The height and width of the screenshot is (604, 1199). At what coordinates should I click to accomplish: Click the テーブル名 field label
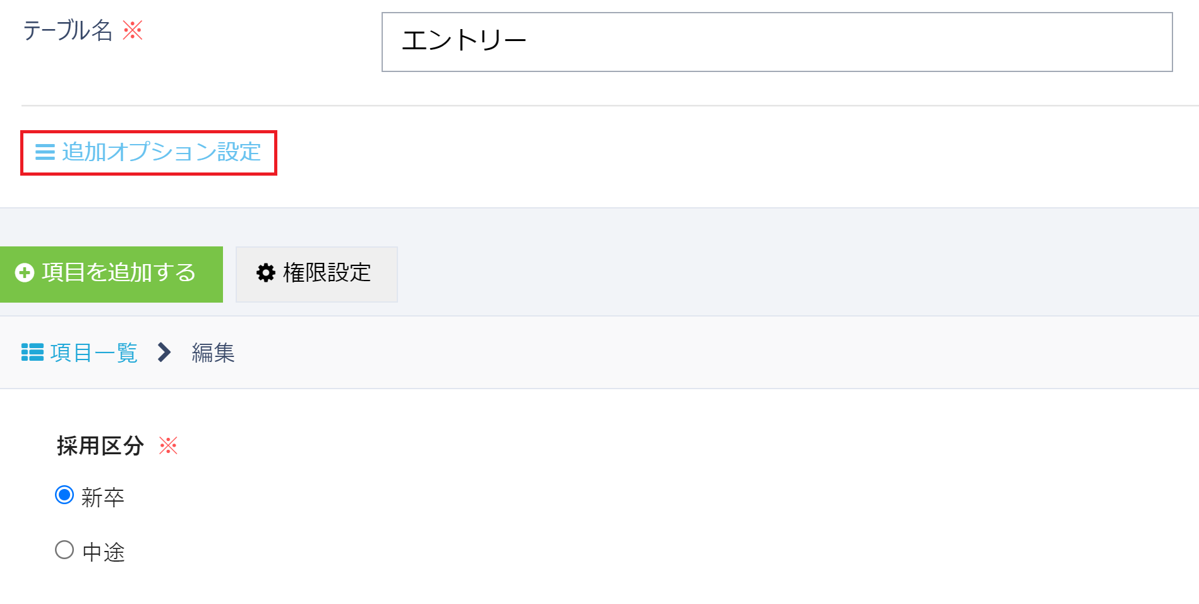[x=68, y=30]
